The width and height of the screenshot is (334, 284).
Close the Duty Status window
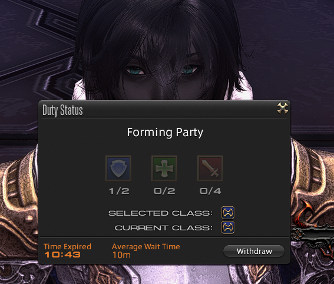(x=283, y=108)
